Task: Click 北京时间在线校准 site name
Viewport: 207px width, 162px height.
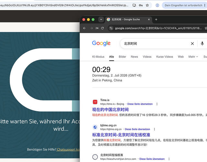Action: click(x=112, y=155)
